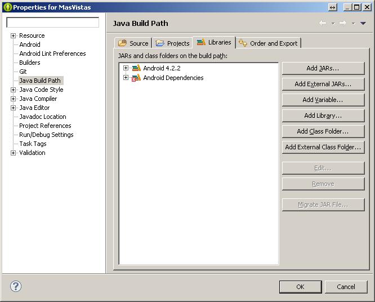Select the Android 4.2.2 text row
Viewport: 375px width, 302px height.
click(x=162, y=68)
